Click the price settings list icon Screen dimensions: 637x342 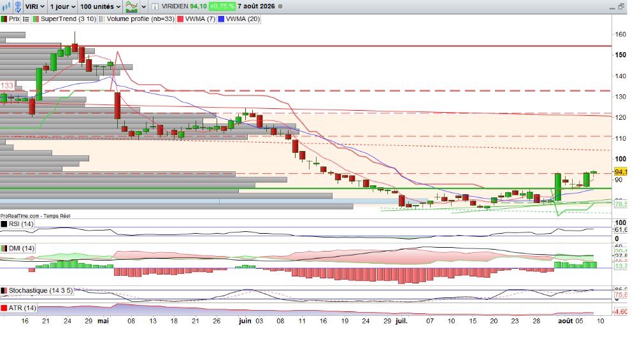[x=26, y=19]
